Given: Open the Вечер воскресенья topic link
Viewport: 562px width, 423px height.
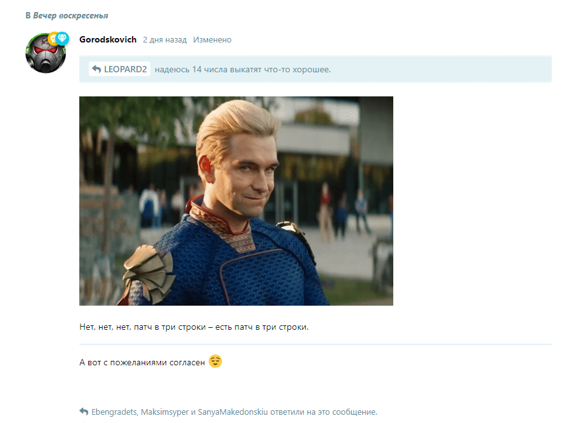Looking at the screenshot, I should pyautogui.click(x=70, y=15).
